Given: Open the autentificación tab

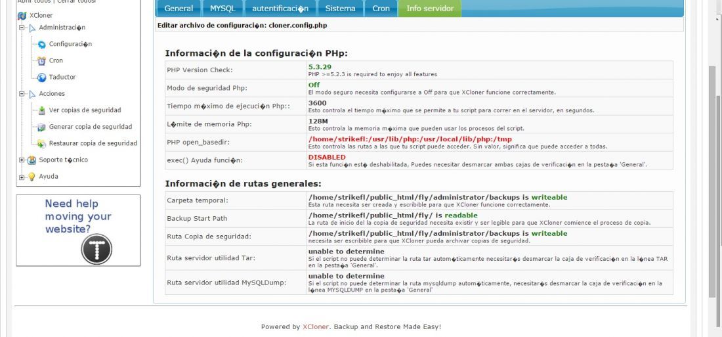Looking at the screenshot, I should [x=280, y=9].
